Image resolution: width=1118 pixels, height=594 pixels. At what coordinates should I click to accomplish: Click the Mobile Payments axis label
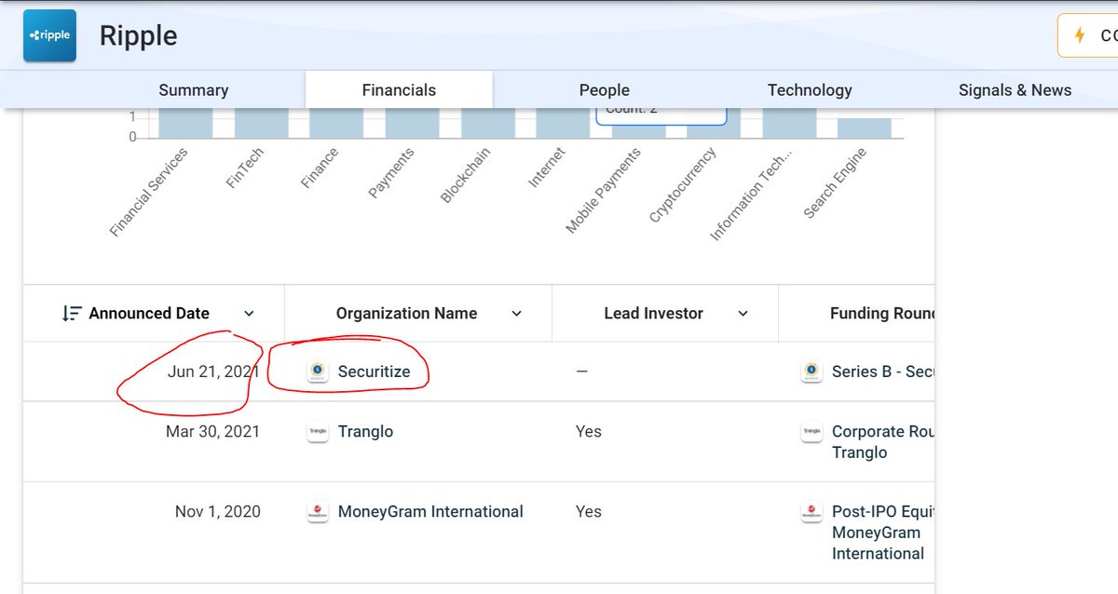603,191
